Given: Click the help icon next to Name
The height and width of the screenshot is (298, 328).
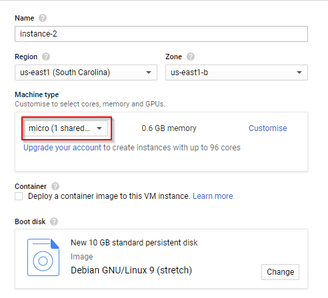Looking at the screenshot, I should pos(43,18).
